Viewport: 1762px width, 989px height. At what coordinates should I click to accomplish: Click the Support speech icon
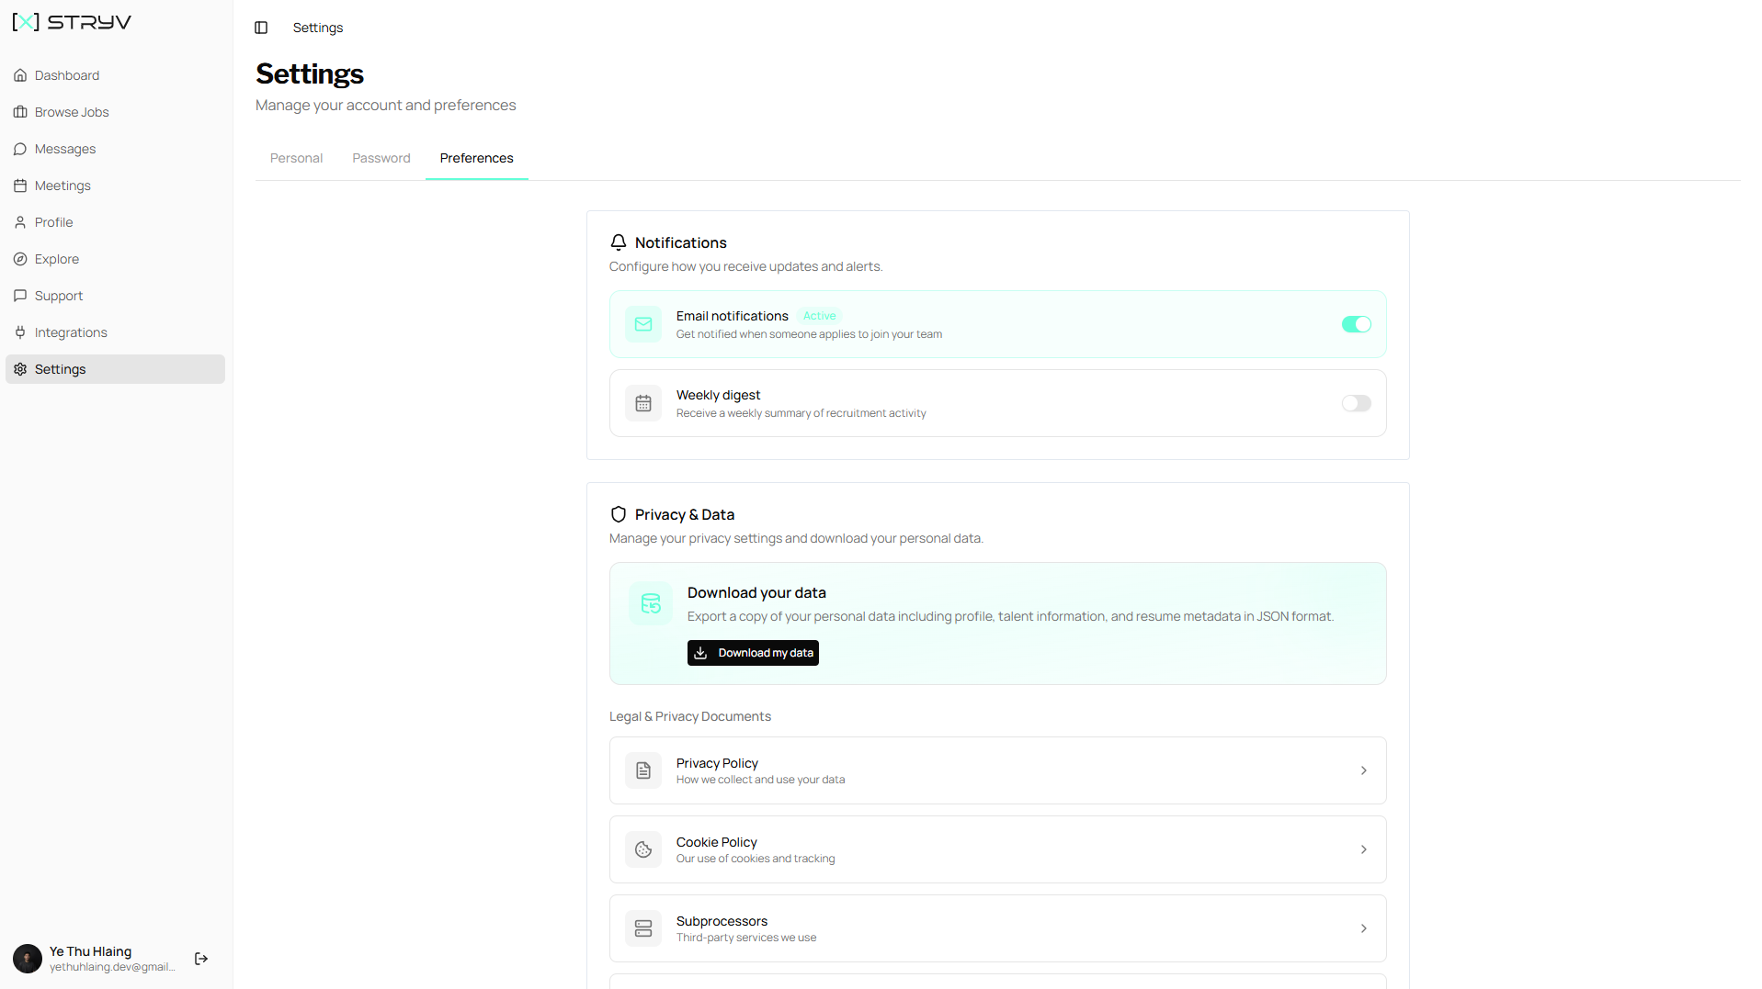(x=20, y=296)
